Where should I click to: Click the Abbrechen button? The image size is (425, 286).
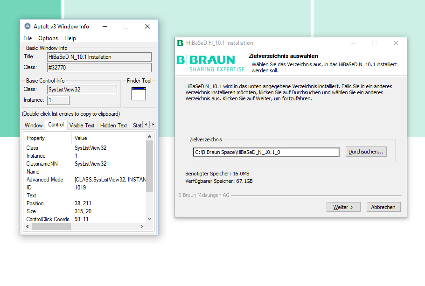click(x=383, y=207)
